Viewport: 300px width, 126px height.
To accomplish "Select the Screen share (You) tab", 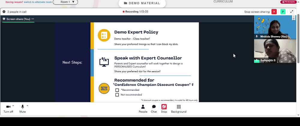I will click(x=18, y=19).
